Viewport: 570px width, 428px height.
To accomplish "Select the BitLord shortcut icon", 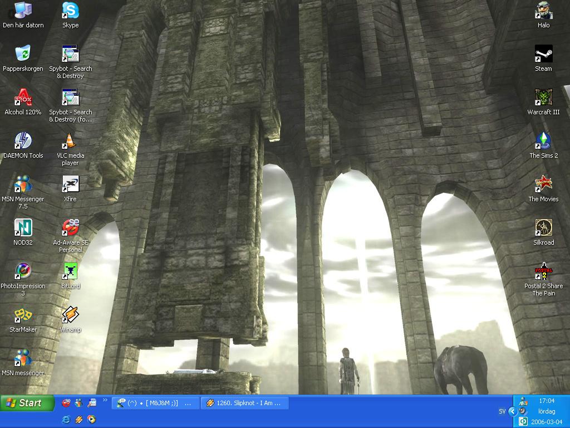I will (x=70, y=276).
